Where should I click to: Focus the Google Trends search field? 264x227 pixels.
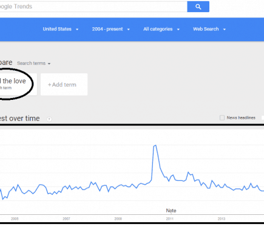pos(93,7)
